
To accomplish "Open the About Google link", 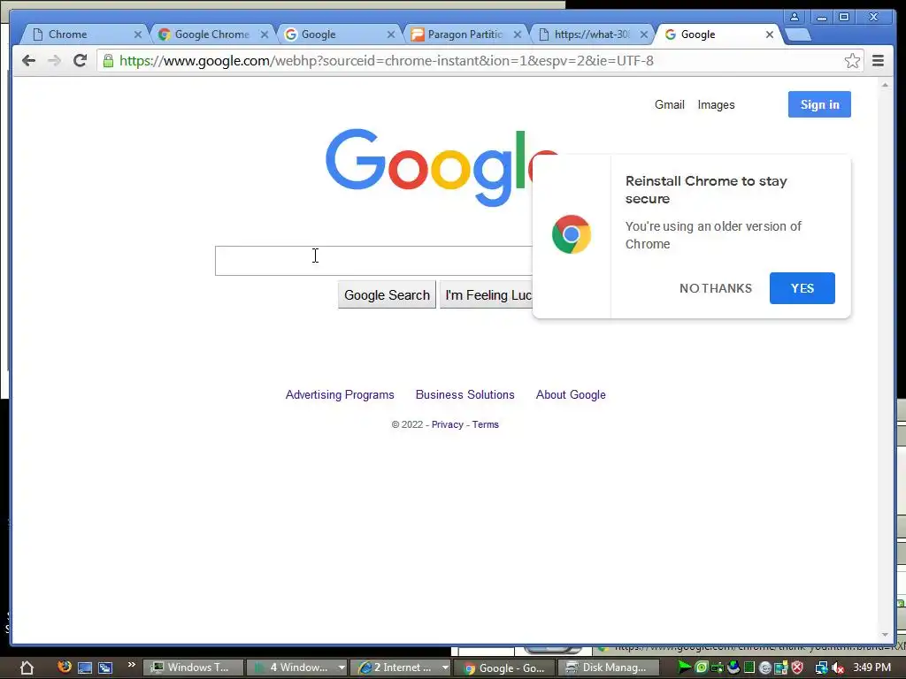I will click(x=571, y=395).
